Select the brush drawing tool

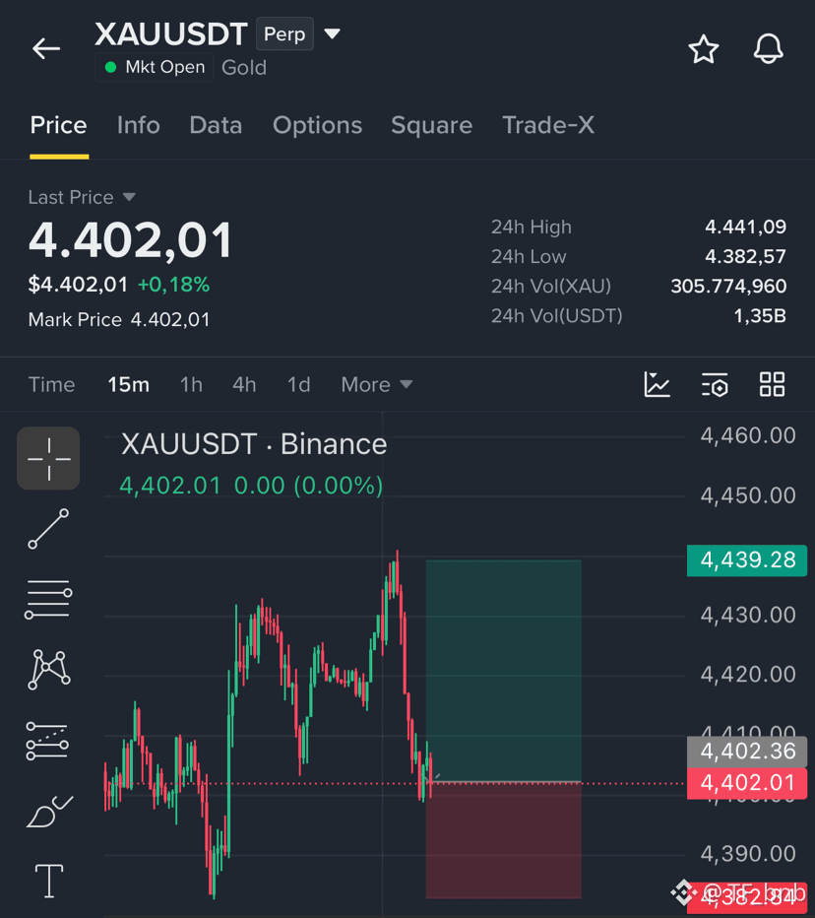[50, 811]
